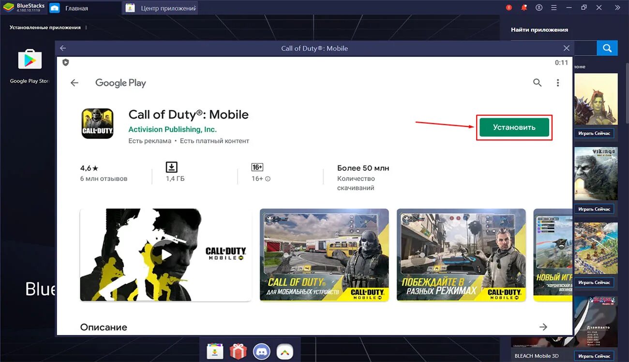Open the user account profile icon

[x=539, y=8]
